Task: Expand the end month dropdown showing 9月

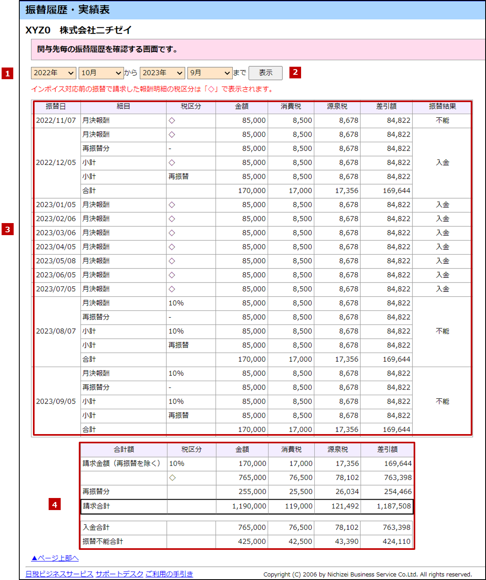Action: 209,73
